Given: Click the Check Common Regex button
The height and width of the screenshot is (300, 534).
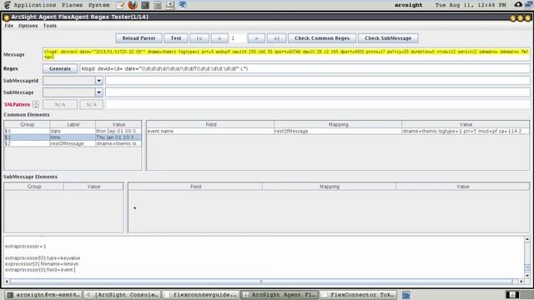Looking at the screenshot, I should [x=322, y=38].
